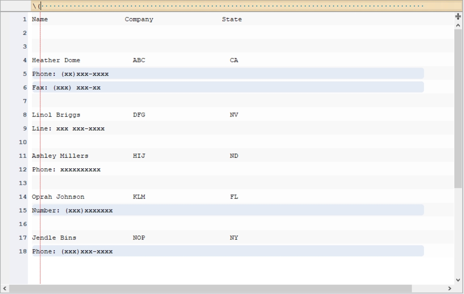Viewport: 464px width, 294px height.
Task: Click the "Number: (xxx)xxxxxxx" highlighted line
Action: pyautogui.click(x=228, y=210)
